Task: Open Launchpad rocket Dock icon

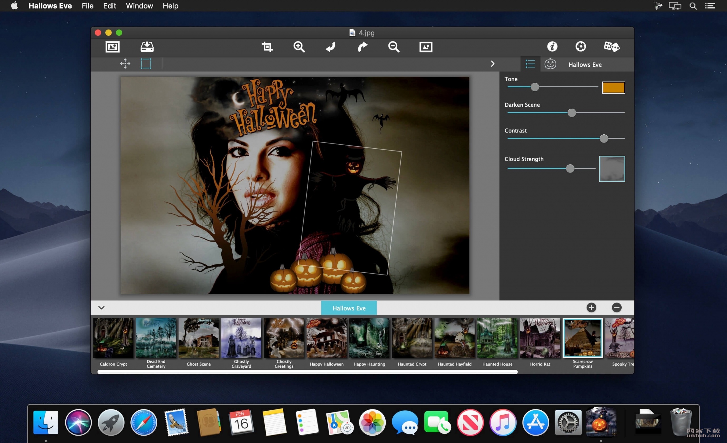Action: [111, 422]
